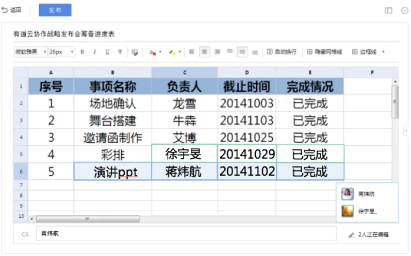Viewport: 411px width, 256px height.
Task: Apply italic style to the cell
Action: click(x=95, y=52)
